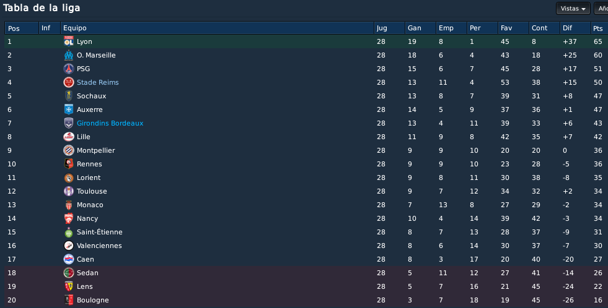
Task: Click the Lyon club crest icon
Action: (69, 41)
